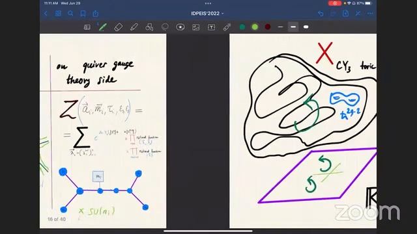
Task: Toggle read-only mode with the crossed pen icon
Action: tap(358, 13)
